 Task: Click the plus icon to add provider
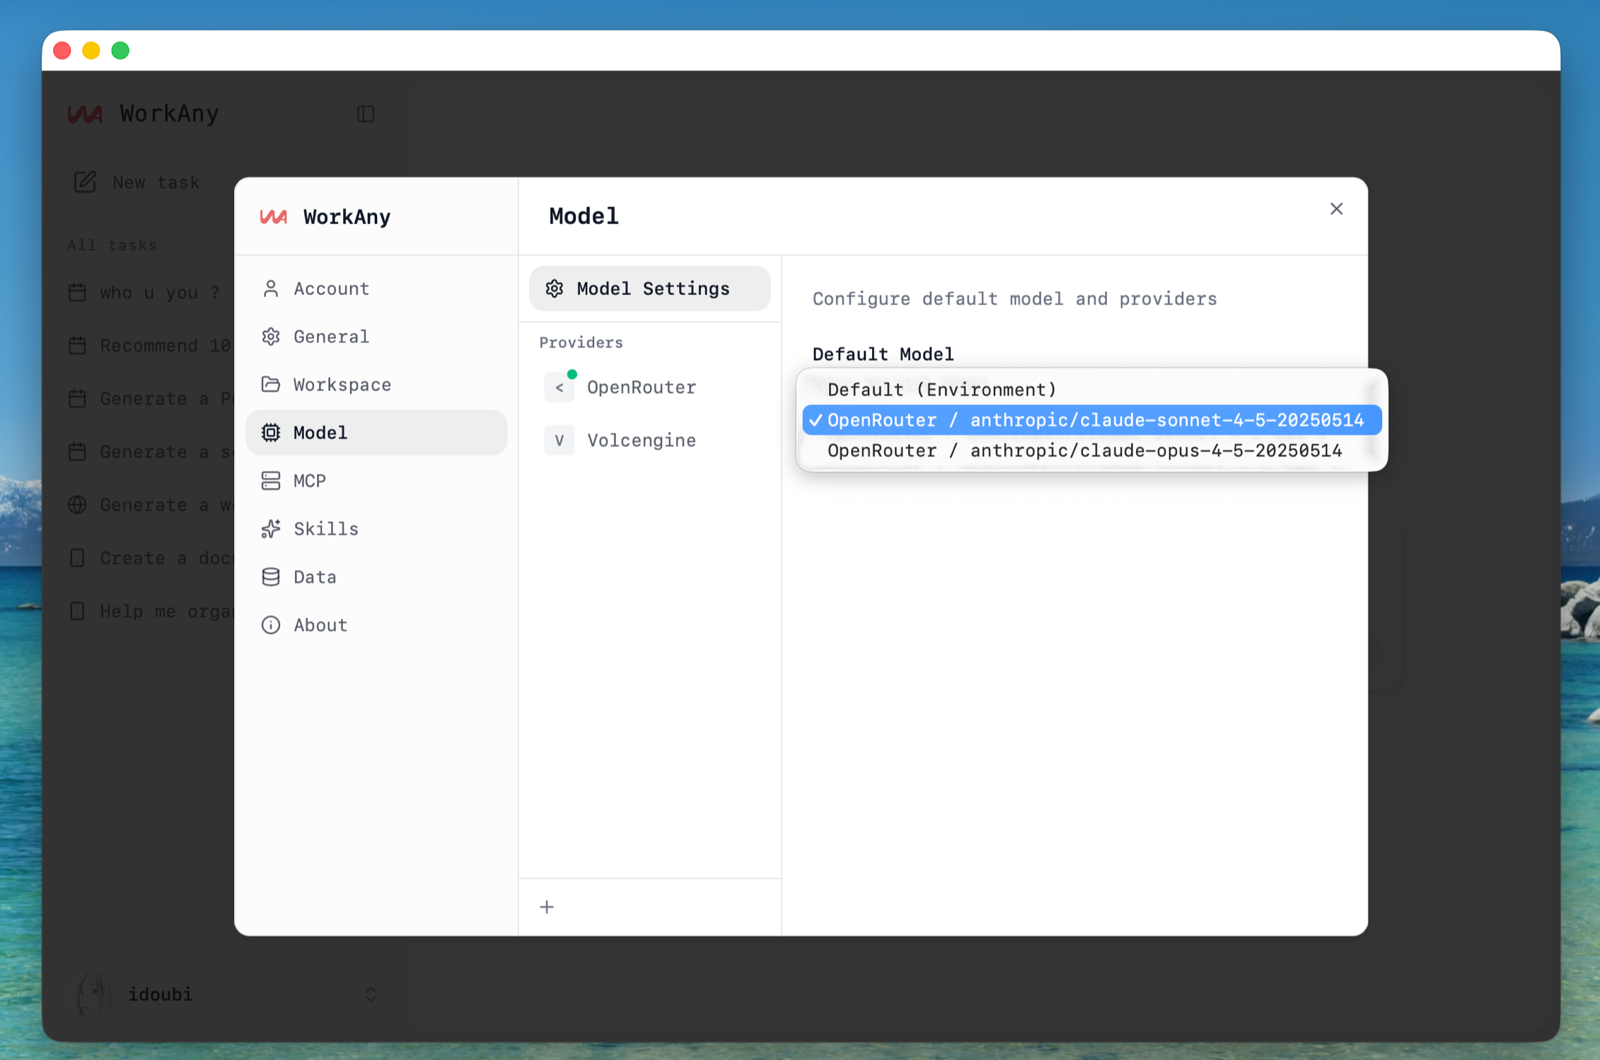[547, 907]
